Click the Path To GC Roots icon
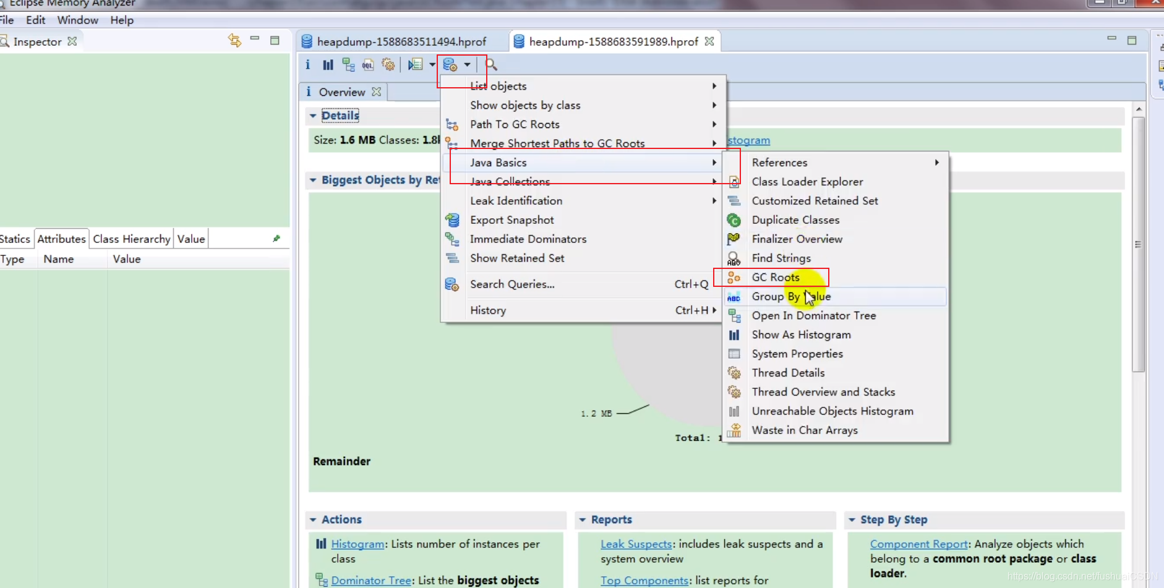Viewport: 1164px width, 588px height. 453,125
